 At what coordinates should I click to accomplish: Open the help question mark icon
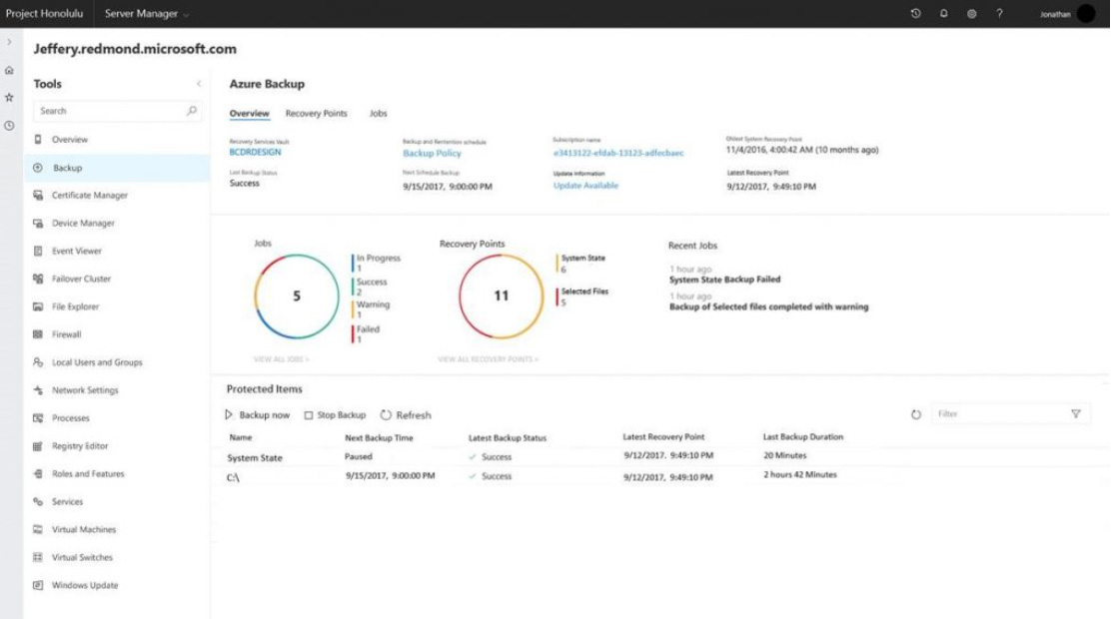(999, 14)
